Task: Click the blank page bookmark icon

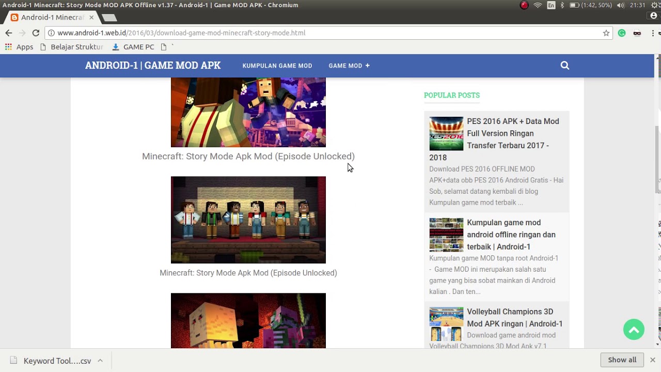Action: click(164, 47)
